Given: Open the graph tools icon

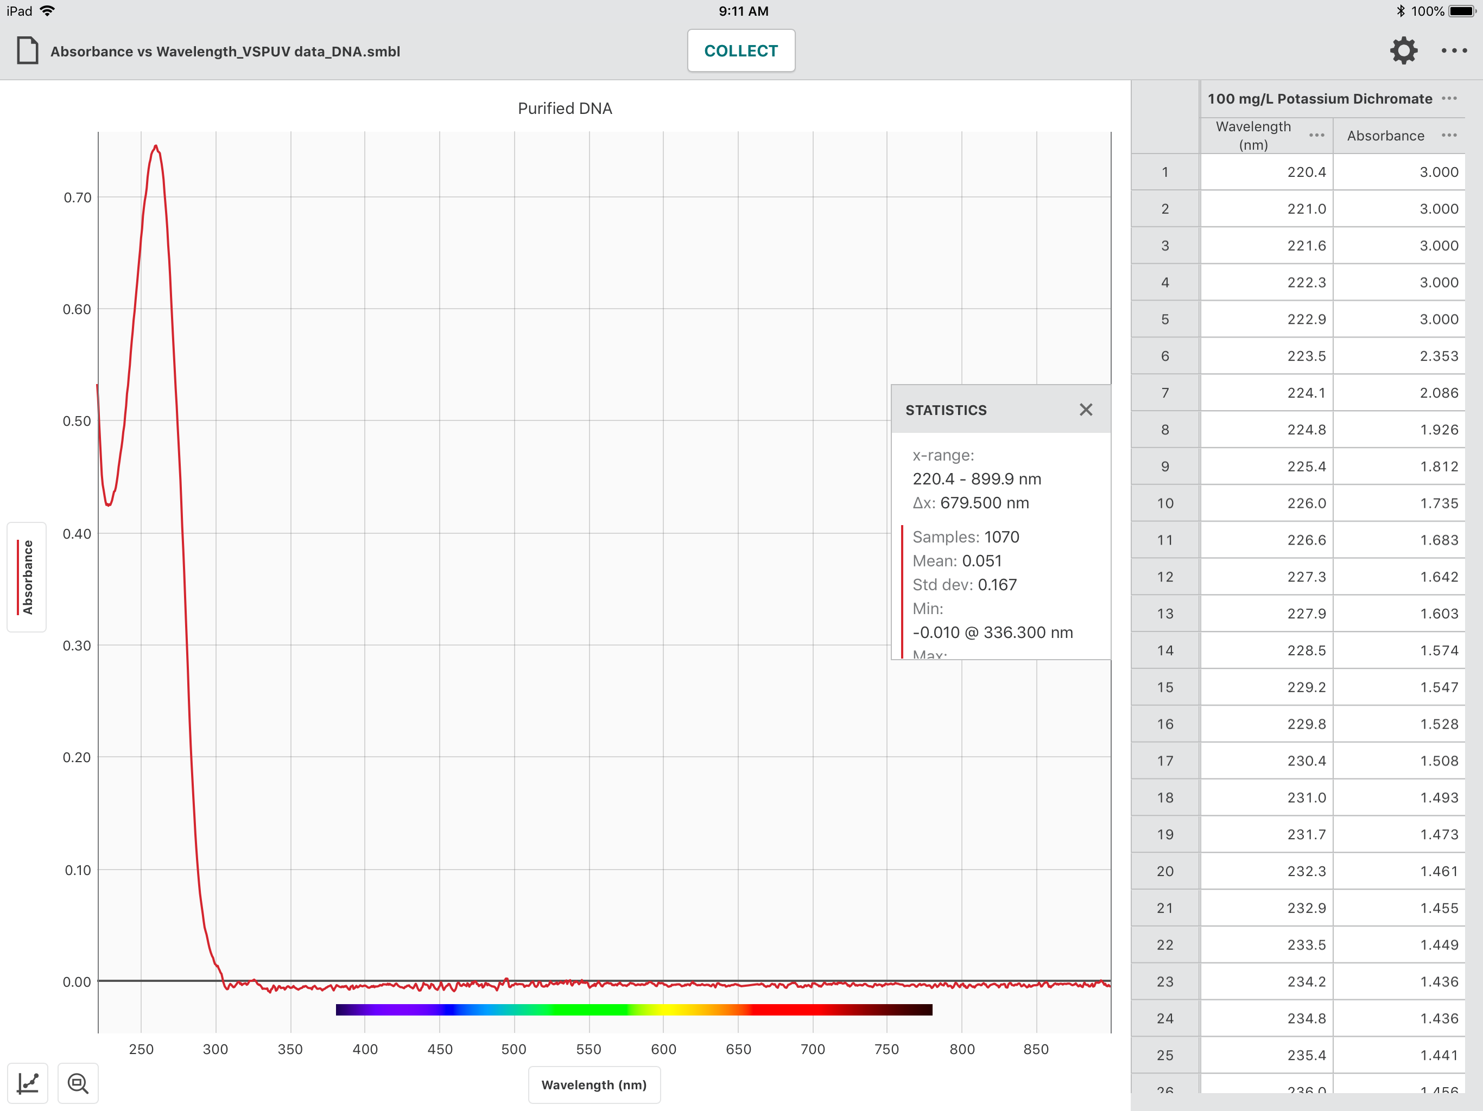Looking at the screenshot, I should point(28,1083).
